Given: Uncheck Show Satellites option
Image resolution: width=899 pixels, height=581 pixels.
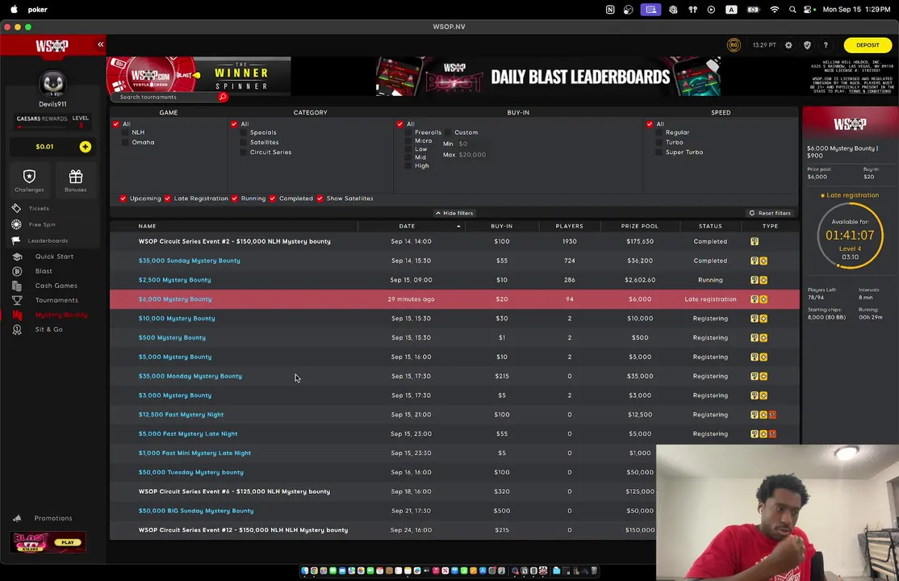Looking at the screenshot, I should point(320,199).
